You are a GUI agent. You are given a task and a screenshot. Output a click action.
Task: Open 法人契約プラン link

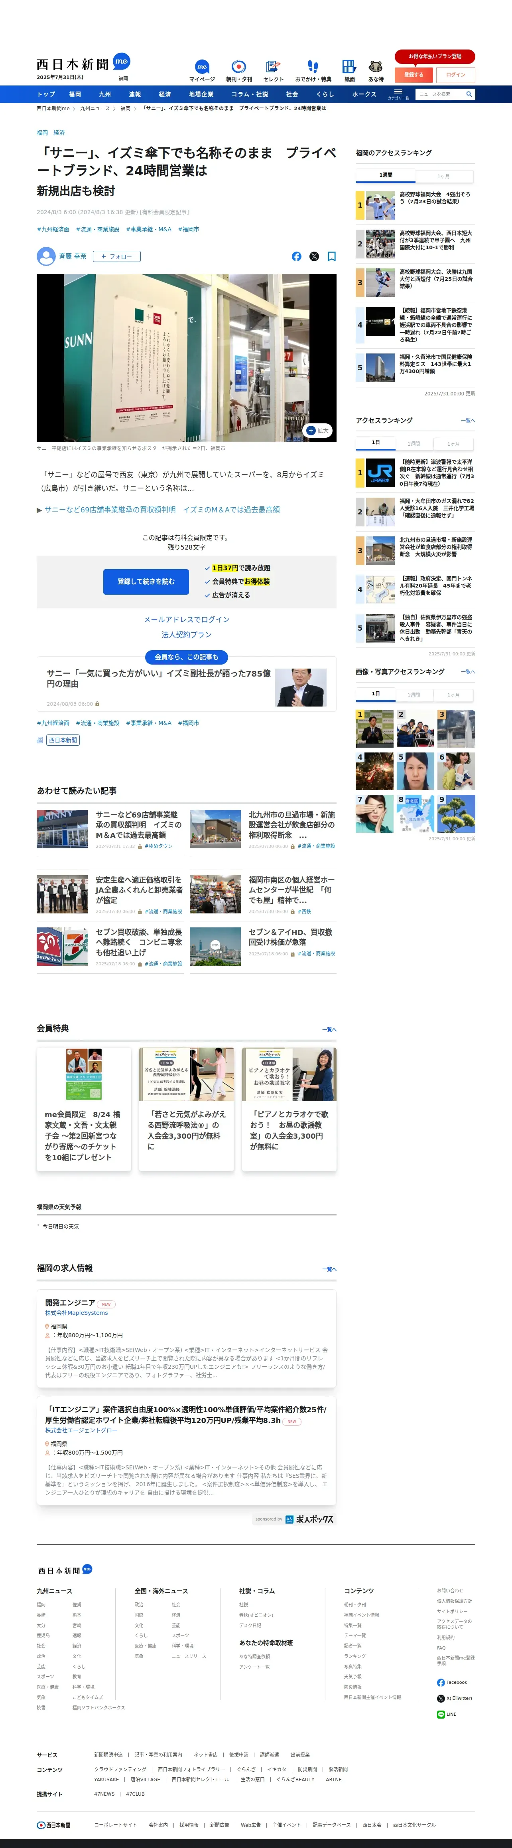(x=187, y=634)
